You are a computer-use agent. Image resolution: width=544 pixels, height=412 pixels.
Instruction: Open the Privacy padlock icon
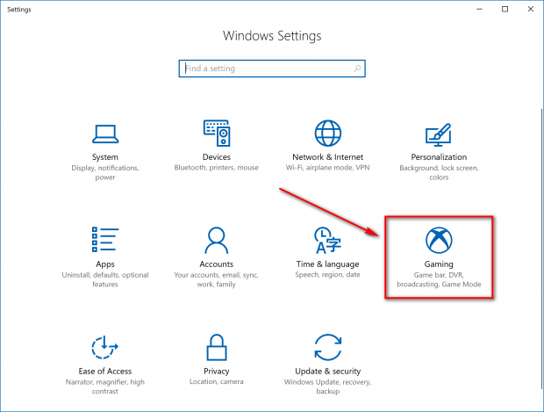tap(217, 347)
